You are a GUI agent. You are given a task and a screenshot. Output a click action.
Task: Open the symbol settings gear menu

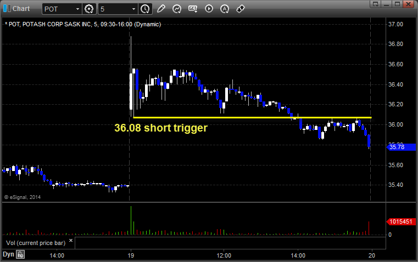[x=89, y=9]
